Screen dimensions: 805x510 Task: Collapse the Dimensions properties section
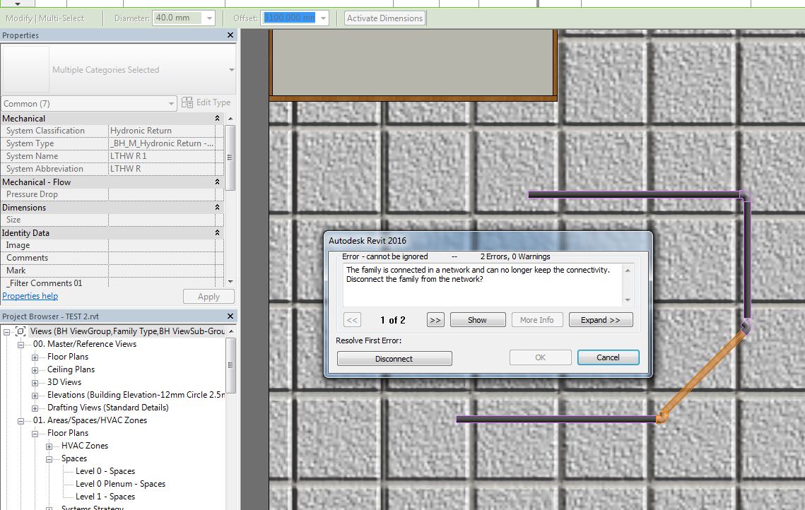pyautogui.click(x=218, y=207)
